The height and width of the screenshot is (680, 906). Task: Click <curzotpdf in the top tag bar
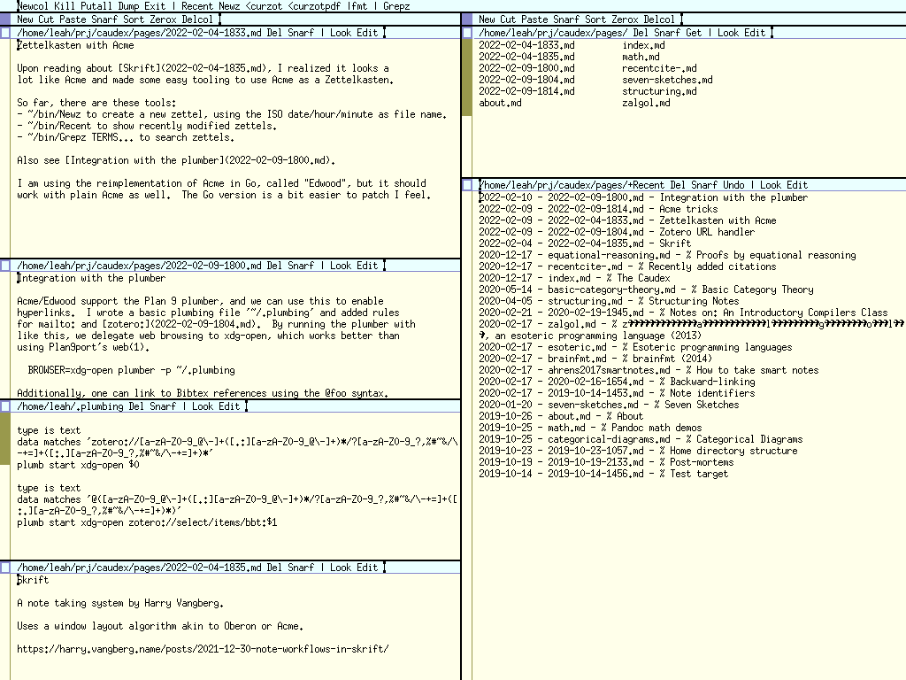point(314,6)
